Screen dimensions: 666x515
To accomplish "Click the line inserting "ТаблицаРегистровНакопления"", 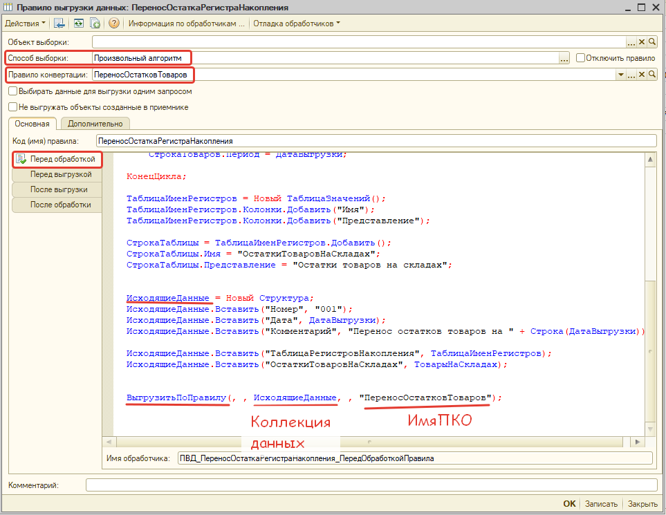I will coord(339,353).
